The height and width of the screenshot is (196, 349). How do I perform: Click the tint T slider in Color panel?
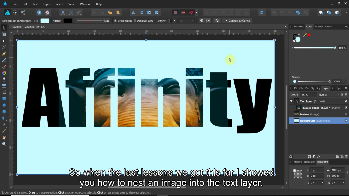pos(315,48)
